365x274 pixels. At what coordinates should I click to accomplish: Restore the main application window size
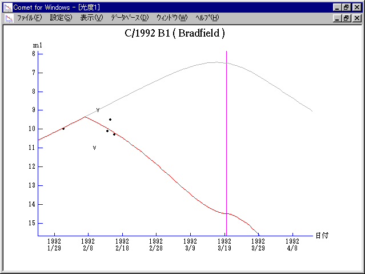(346, 7)
